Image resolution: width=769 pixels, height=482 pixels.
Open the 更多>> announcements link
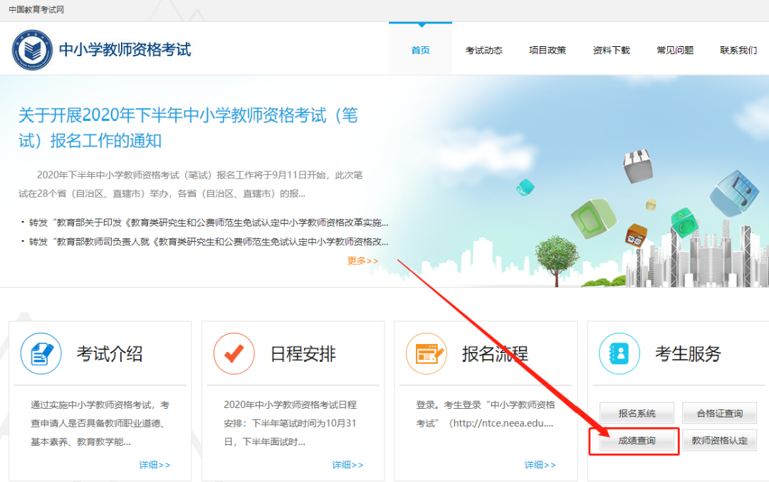click(x=362, y=261)
